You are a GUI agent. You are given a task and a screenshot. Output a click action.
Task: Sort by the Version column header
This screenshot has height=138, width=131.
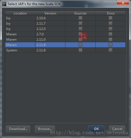pyautogui.click(x=50, y=13)
